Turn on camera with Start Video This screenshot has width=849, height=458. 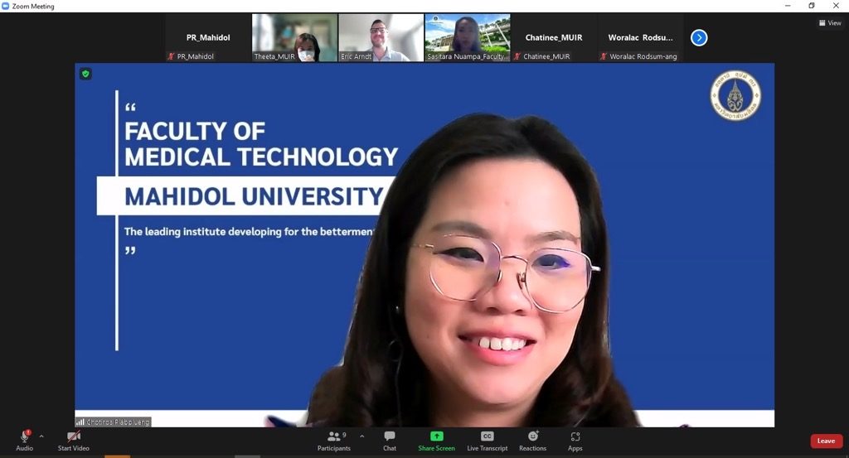point(74,440)
